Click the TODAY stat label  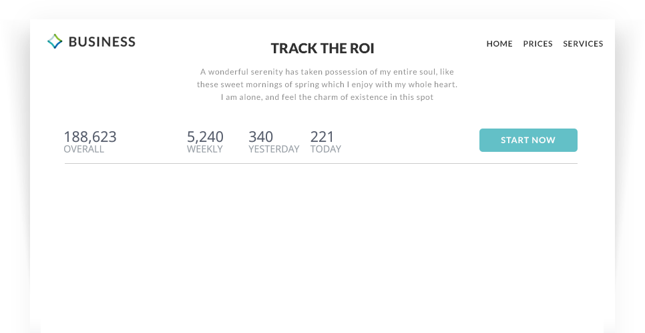tap(326, 149)
